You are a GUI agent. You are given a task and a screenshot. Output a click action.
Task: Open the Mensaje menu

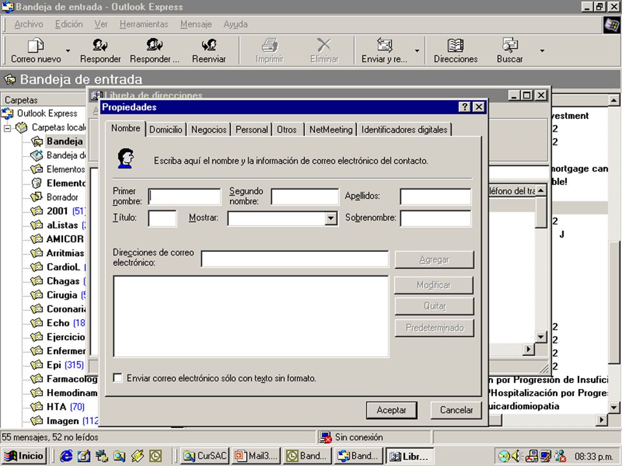point(196,24)
